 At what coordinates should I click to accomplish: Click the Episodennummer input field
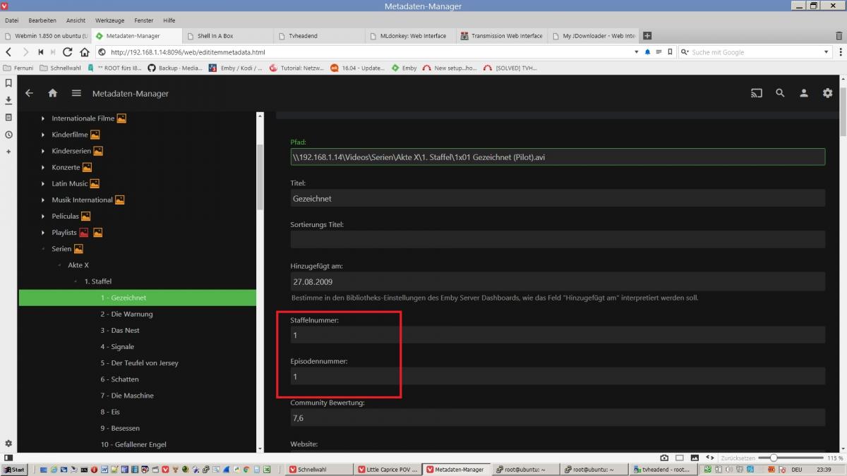pyautogui.click(x=558, y=377)
